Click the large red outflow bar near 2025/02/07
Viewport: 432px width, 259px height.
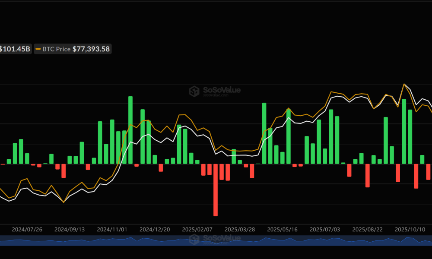click(216, 190)
